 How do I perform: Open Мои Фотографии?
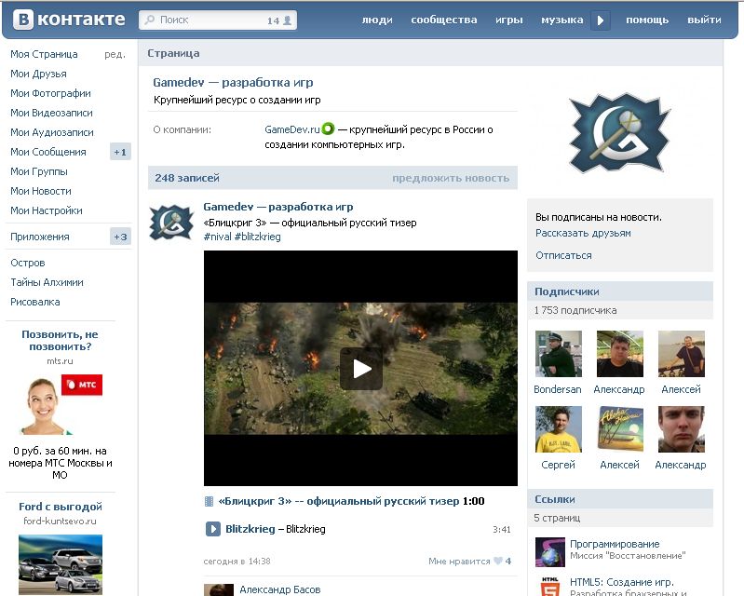(x=50, y=93)
